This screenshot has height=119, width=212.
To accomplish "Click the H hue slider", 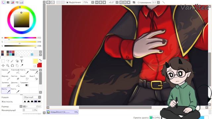I will 20,38.
